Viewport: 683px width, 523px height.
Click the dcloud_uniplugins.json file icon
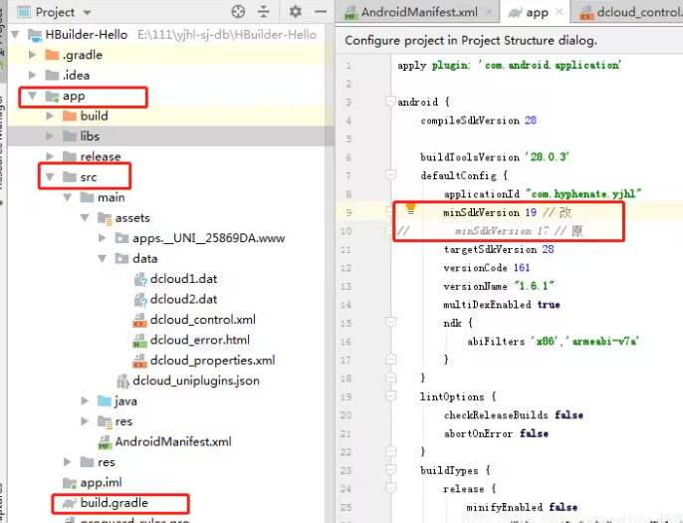pyautogui.click(x=122, y=381)
